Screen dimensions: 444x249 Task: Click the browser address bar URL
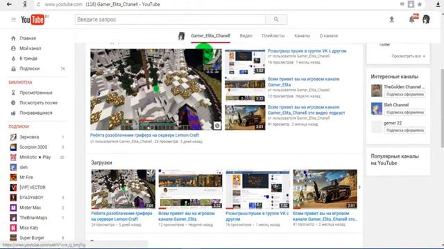pyautogui.click(x=63, y=5)
